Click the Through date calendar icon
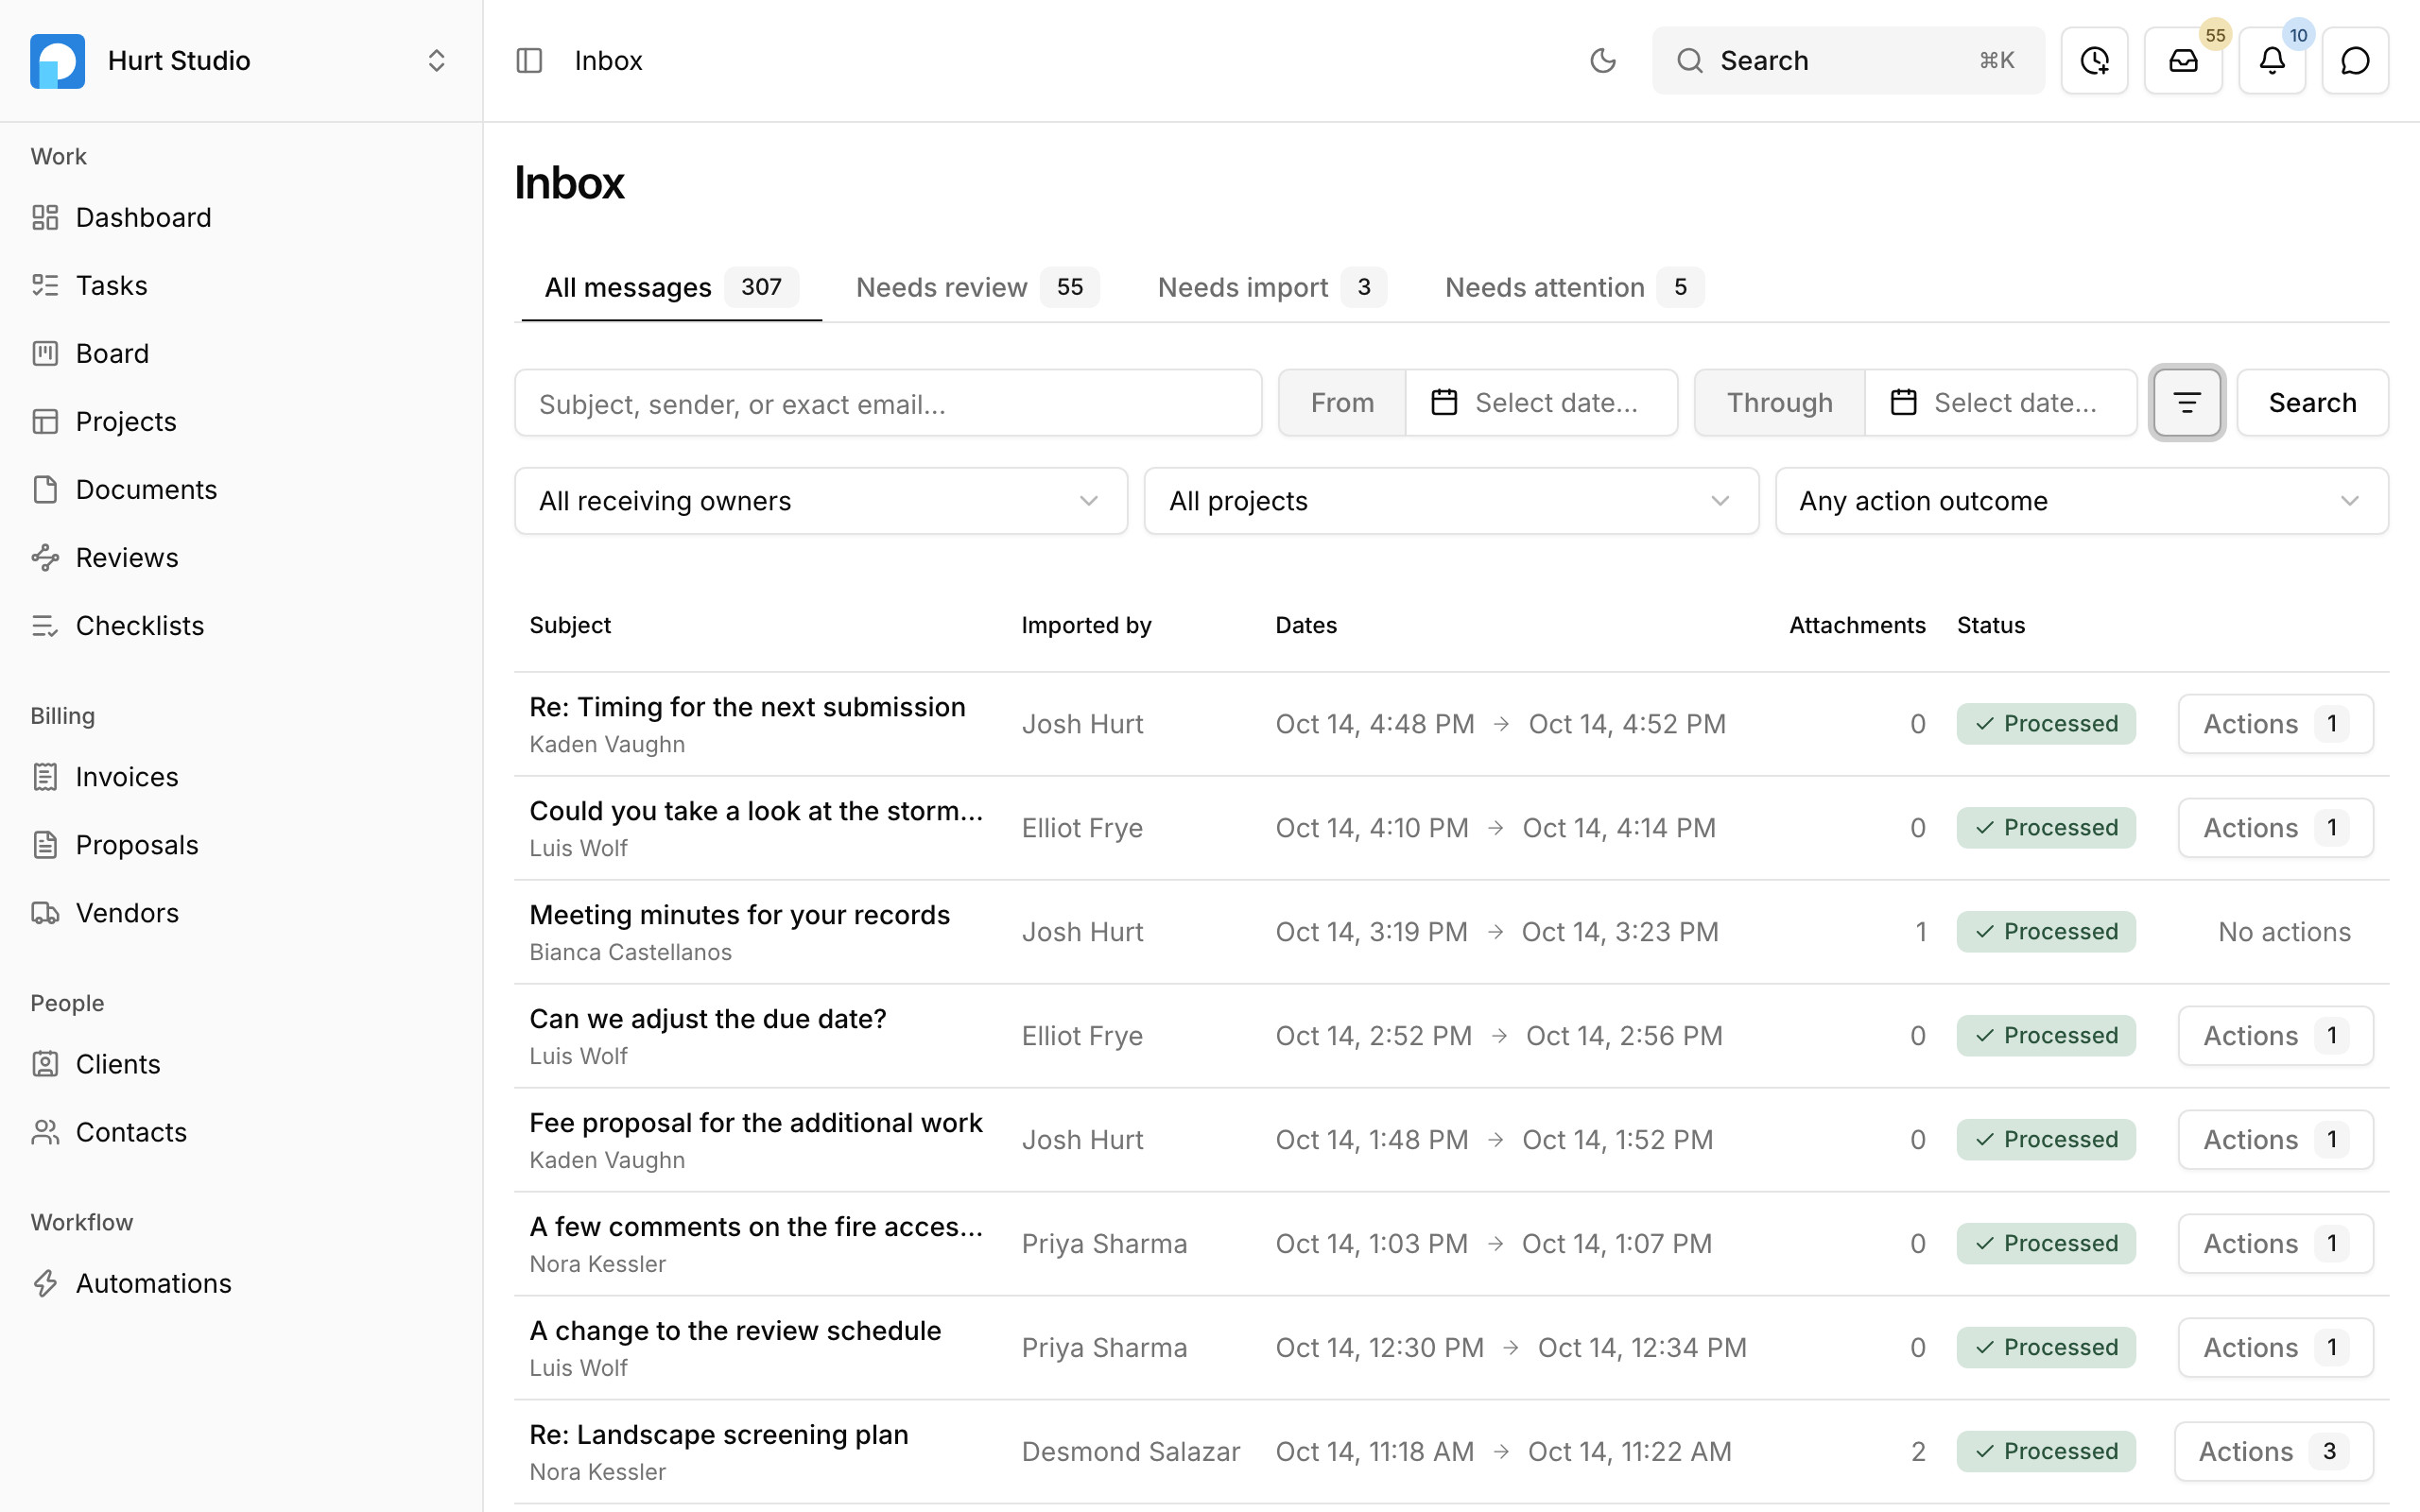 [x=1903, y=403]
